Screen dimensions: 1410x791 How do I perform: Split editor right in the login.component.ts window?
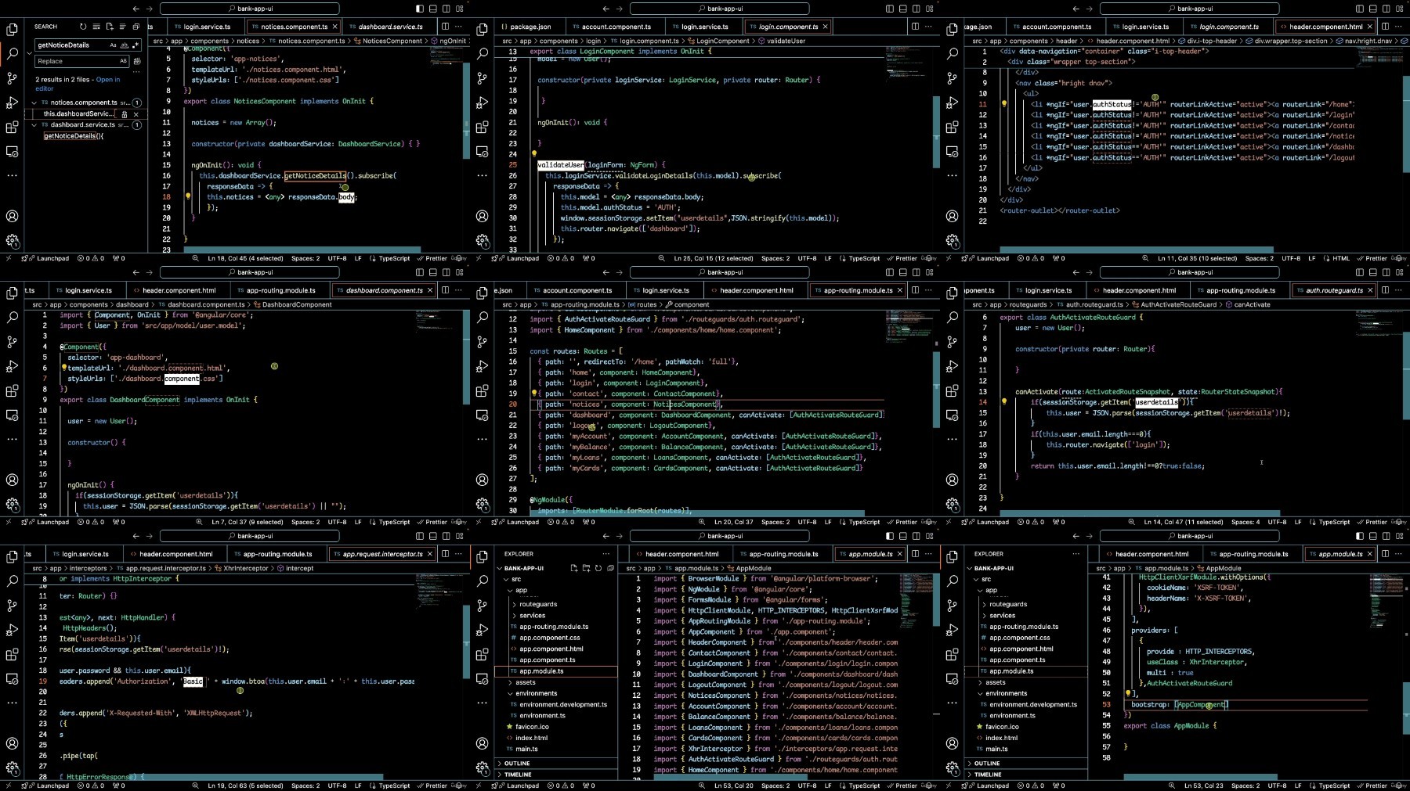pyautogui.click(x=915, y=27)
